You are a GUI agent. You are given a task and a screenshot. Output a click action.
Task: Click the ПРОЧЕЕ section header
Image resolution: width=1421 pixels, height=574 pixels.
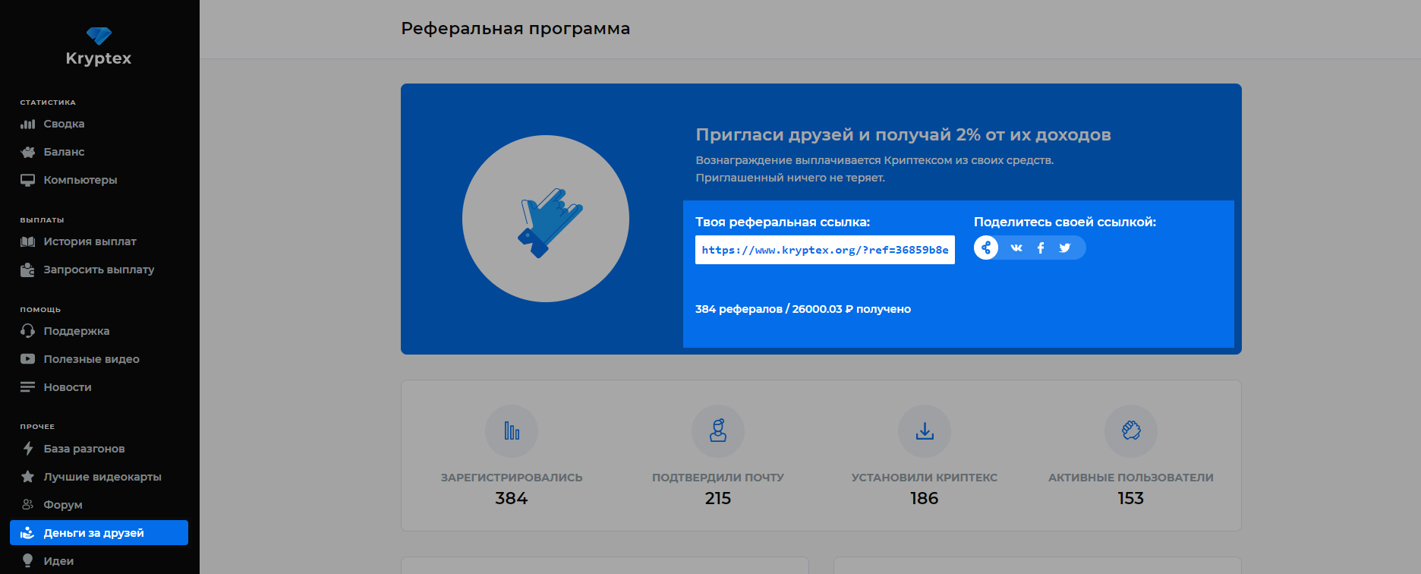(x=37, y=427)
